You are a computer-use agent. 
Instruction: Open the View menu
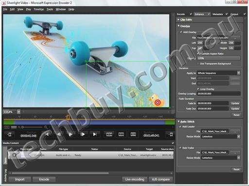pos(20,9)
